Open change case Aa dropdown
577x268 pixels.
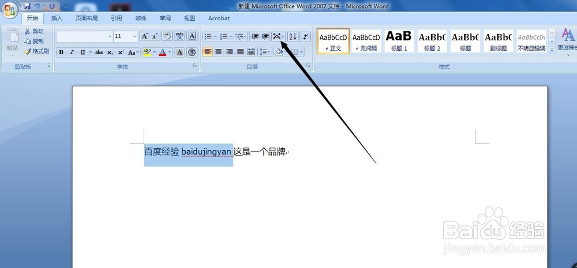(x=133, y=52)
